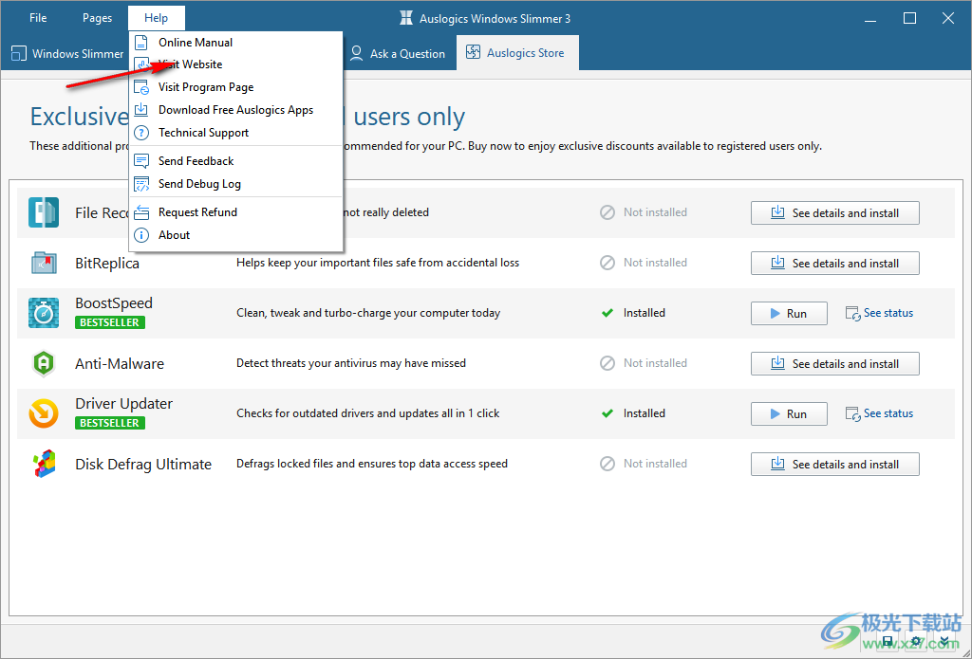Click the Driver Updater orange icon
The image size is (972, 659).
(x=44, y=413)
